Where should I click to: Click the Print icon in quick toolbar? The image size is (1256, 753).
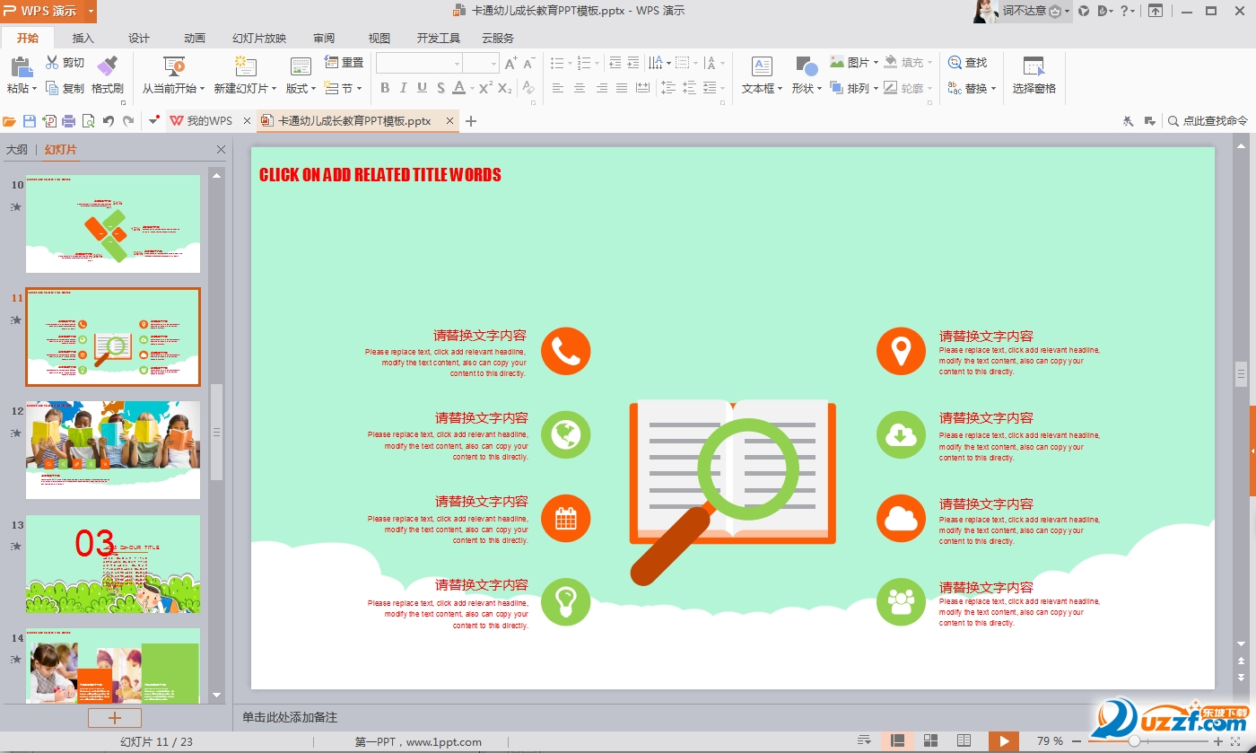[x=68, y=121]
